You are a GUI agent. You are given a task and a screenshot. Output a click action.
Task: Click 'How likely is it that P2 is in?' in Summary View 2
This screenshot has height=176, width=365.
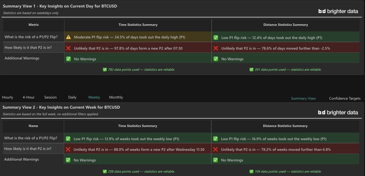coord(28,149)
